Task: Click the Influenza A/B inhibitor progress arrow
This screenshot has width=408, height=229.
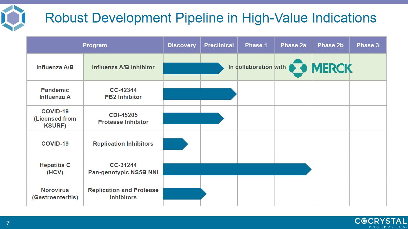Action: (x=193, y=68)
